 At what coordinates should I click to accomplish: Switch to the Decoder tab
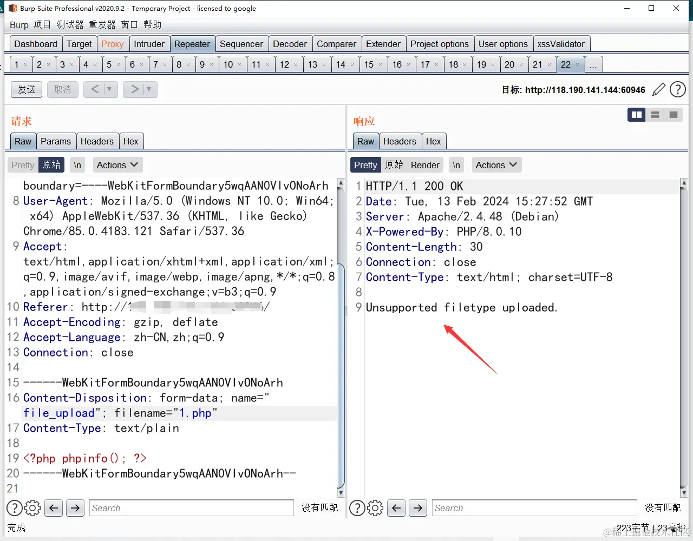[x=290, y=44]
